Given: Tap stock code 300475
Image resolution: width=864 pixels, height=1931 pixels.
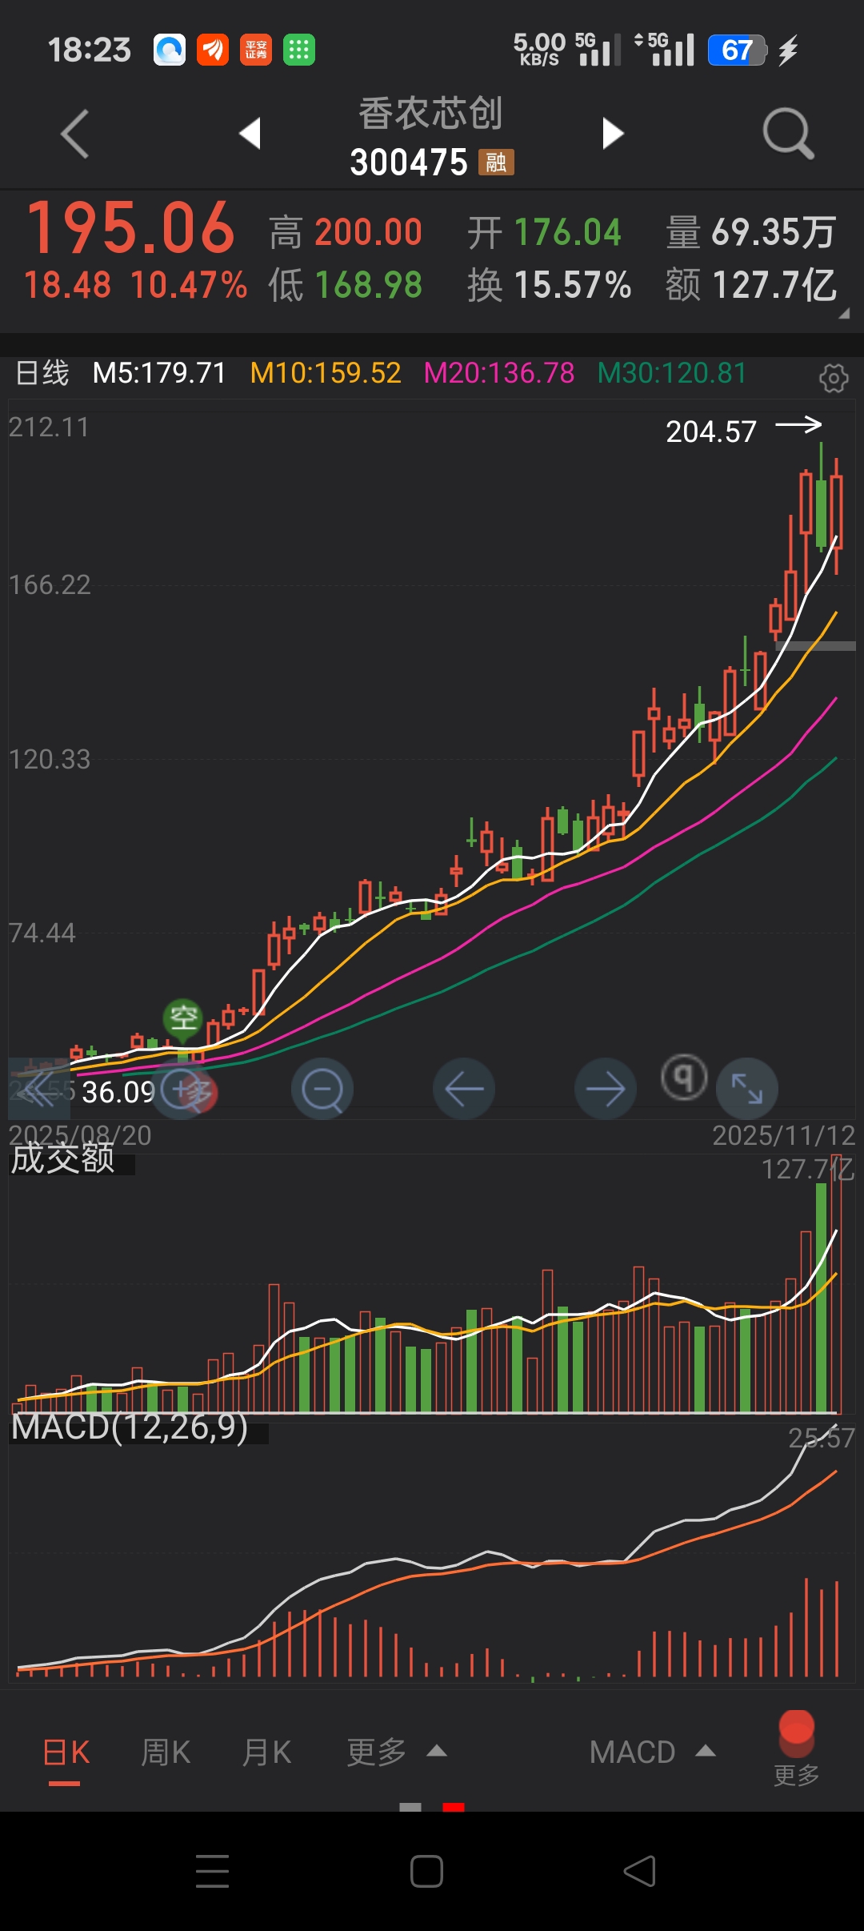Looking at the screenshot, I should point(409,163).
